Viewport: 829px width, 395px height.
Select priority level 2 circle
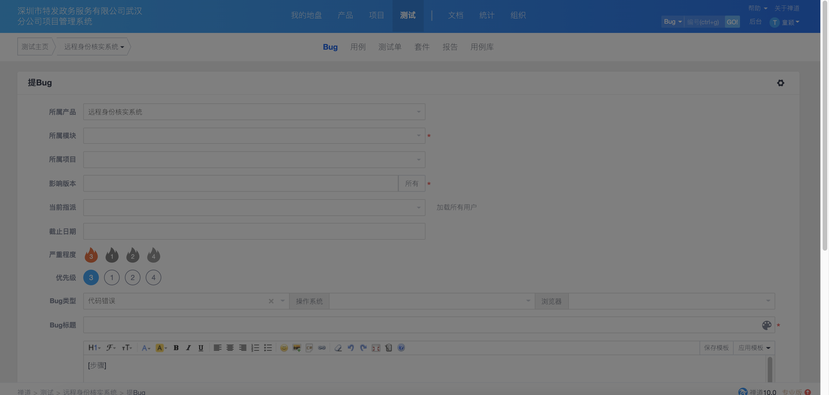[x=133, y=277]
